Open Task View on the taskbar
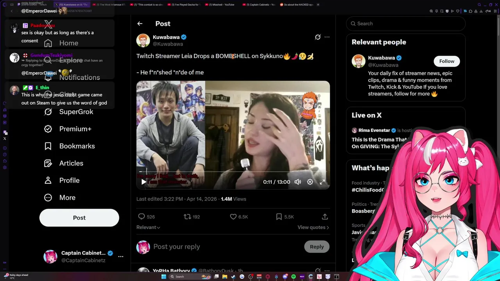Screen dimensions: 500x281 click(x=216, y=277)
